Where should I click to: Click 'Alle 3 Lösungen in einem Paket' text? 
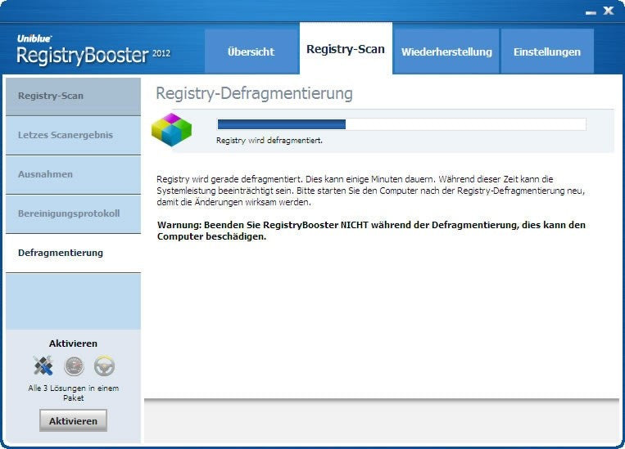(74, 393)
